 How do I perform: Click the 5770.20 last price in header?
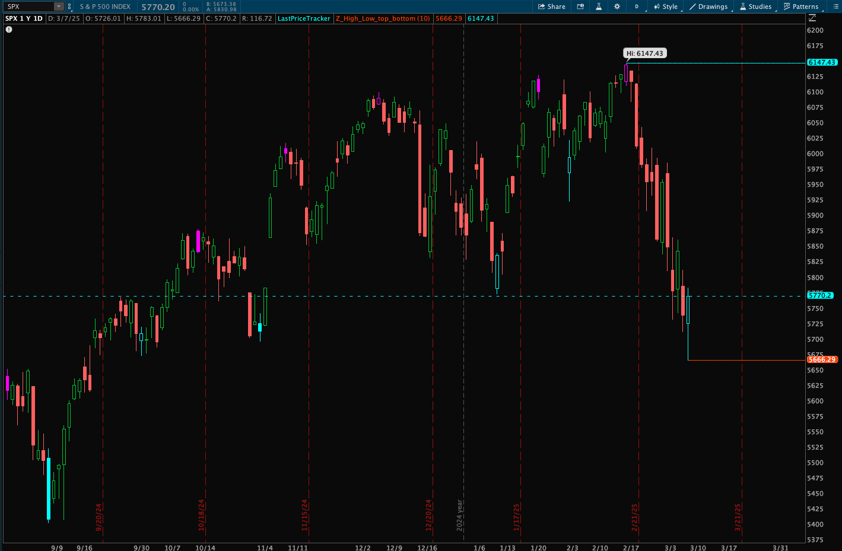click(158, 7)
